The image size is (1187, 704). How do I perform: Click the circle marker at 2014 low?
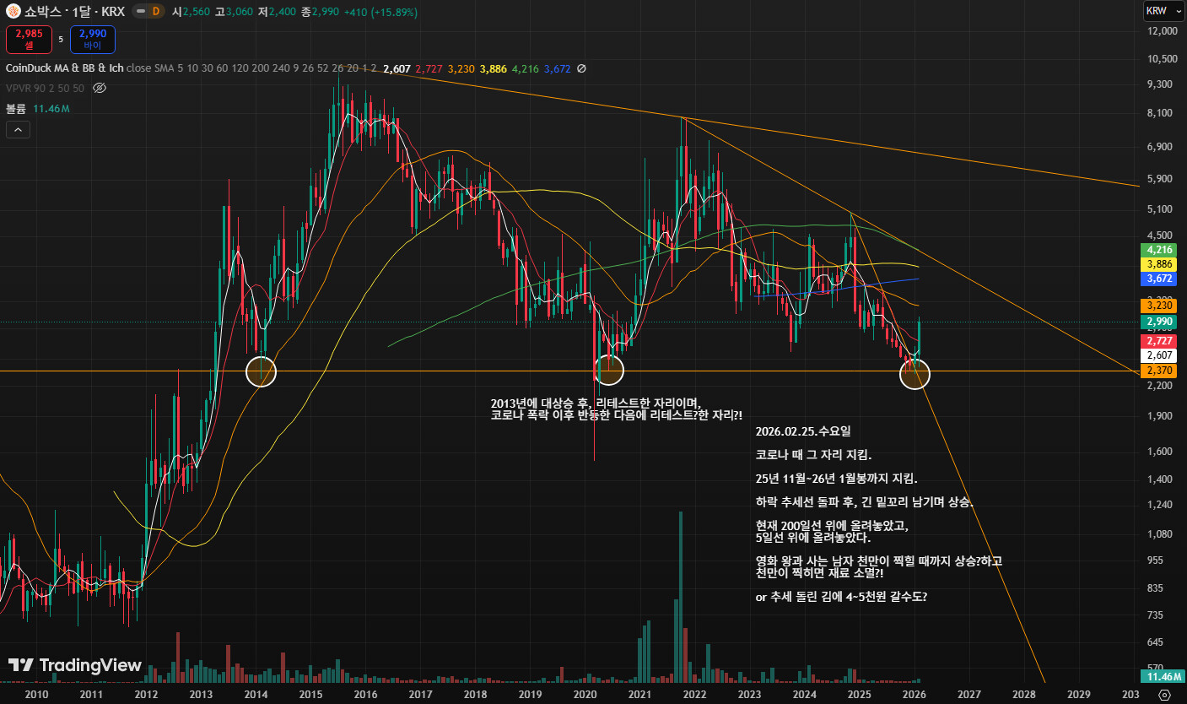pos(261,371)
